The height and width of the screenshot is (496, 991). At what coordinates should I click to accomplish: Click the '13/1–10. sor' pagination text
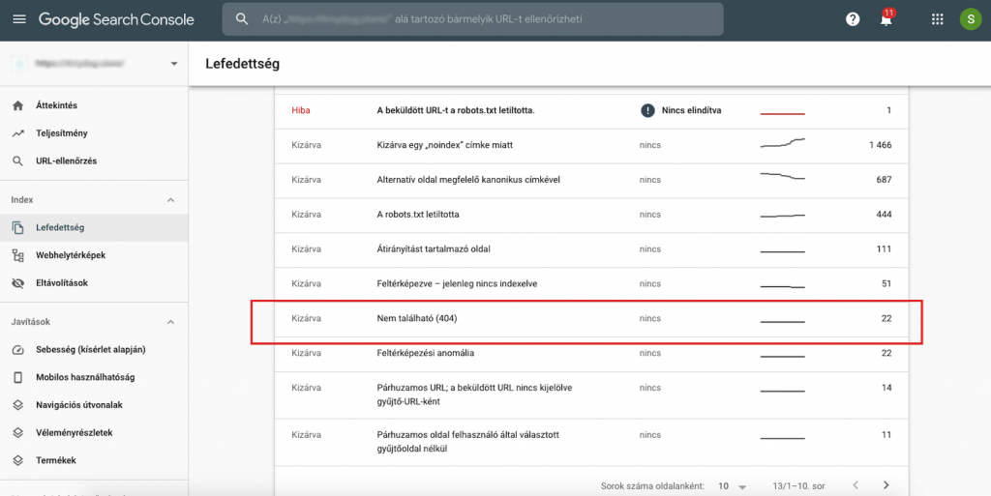pyautogui.click(x=798, y=486)
